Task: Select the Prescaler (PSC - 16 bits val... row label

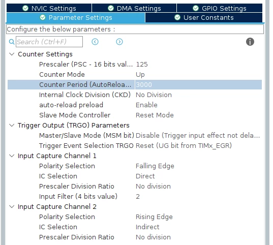Action: (x=86, y=65)
